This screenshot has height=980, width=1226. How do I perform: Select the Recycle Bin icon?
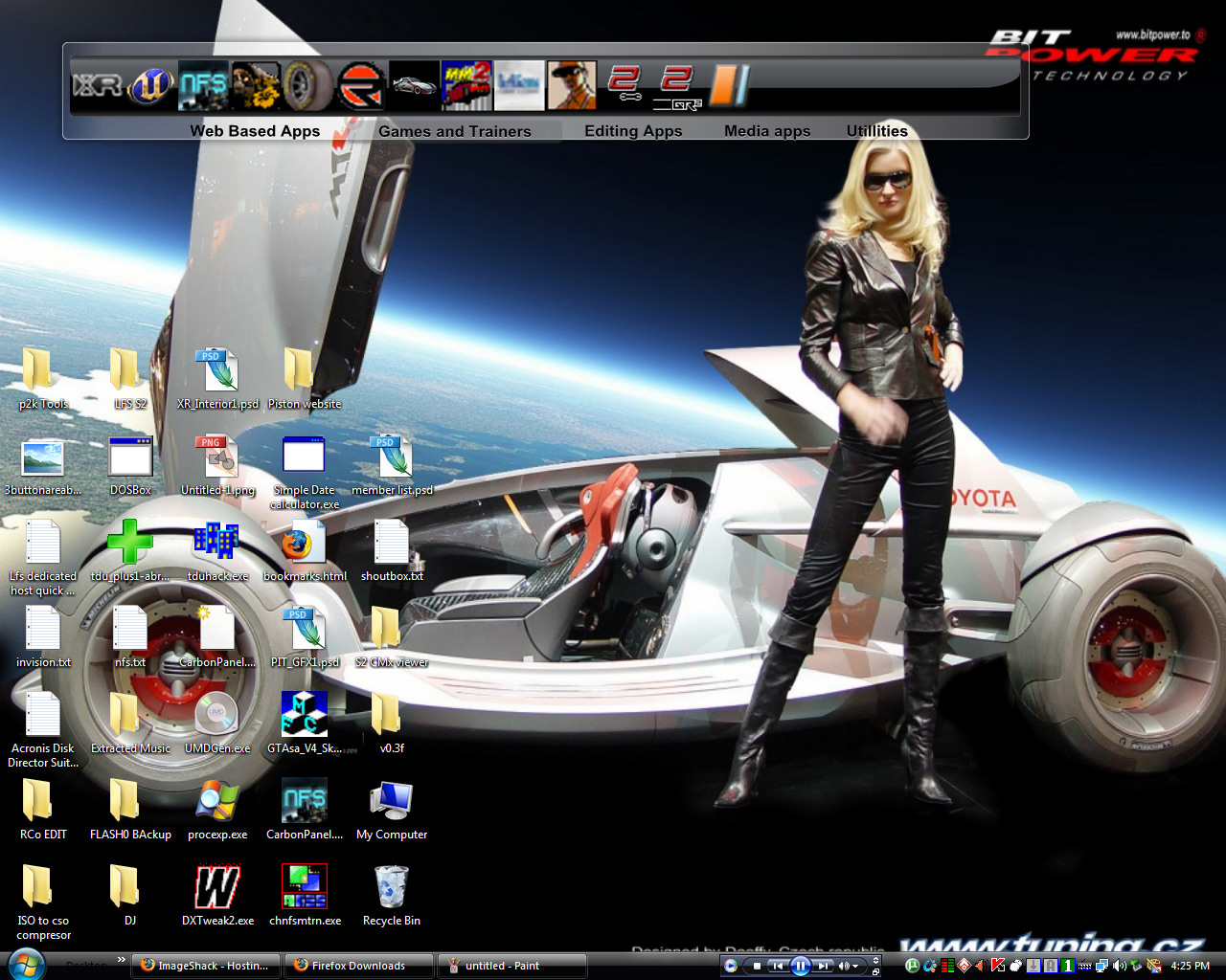point(392,896)
